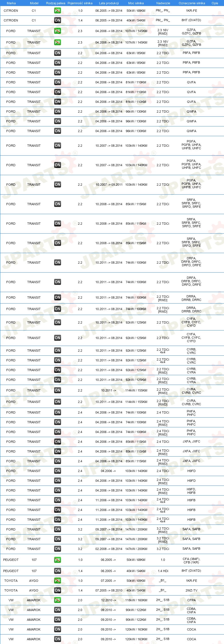Click '8HT (DV4TD)' in the Citroen C1 row
224x644 pixels.
[x=191, y=20]
